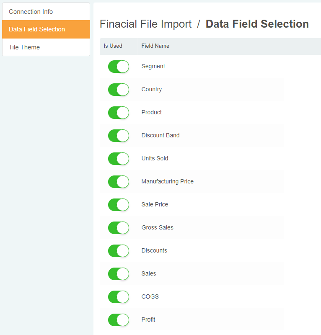Disable the Segment field toggle
Screen dimensions: 321x335
[118, 67]
